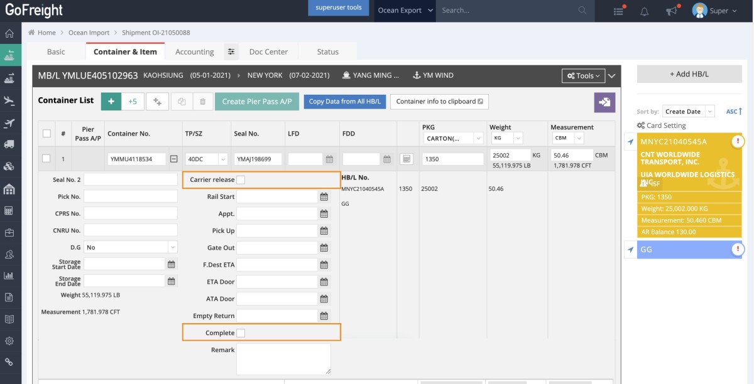The height and width of the screenshot is (384, 754).
Task: Click the green add container plus button
Action: [x=111, y=102]
